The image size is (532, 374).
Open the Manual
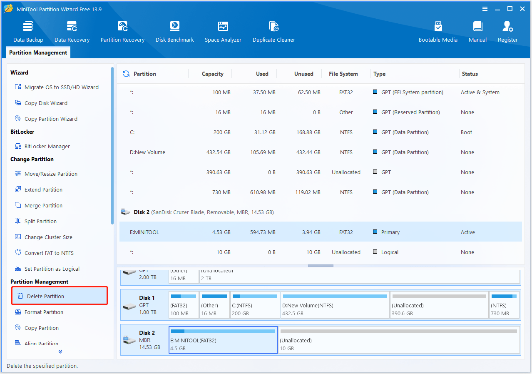[477, 32]
